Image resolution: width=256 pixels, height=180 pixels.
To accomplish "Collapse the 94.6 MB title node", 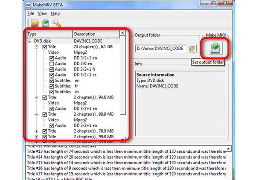I will 36,98.
